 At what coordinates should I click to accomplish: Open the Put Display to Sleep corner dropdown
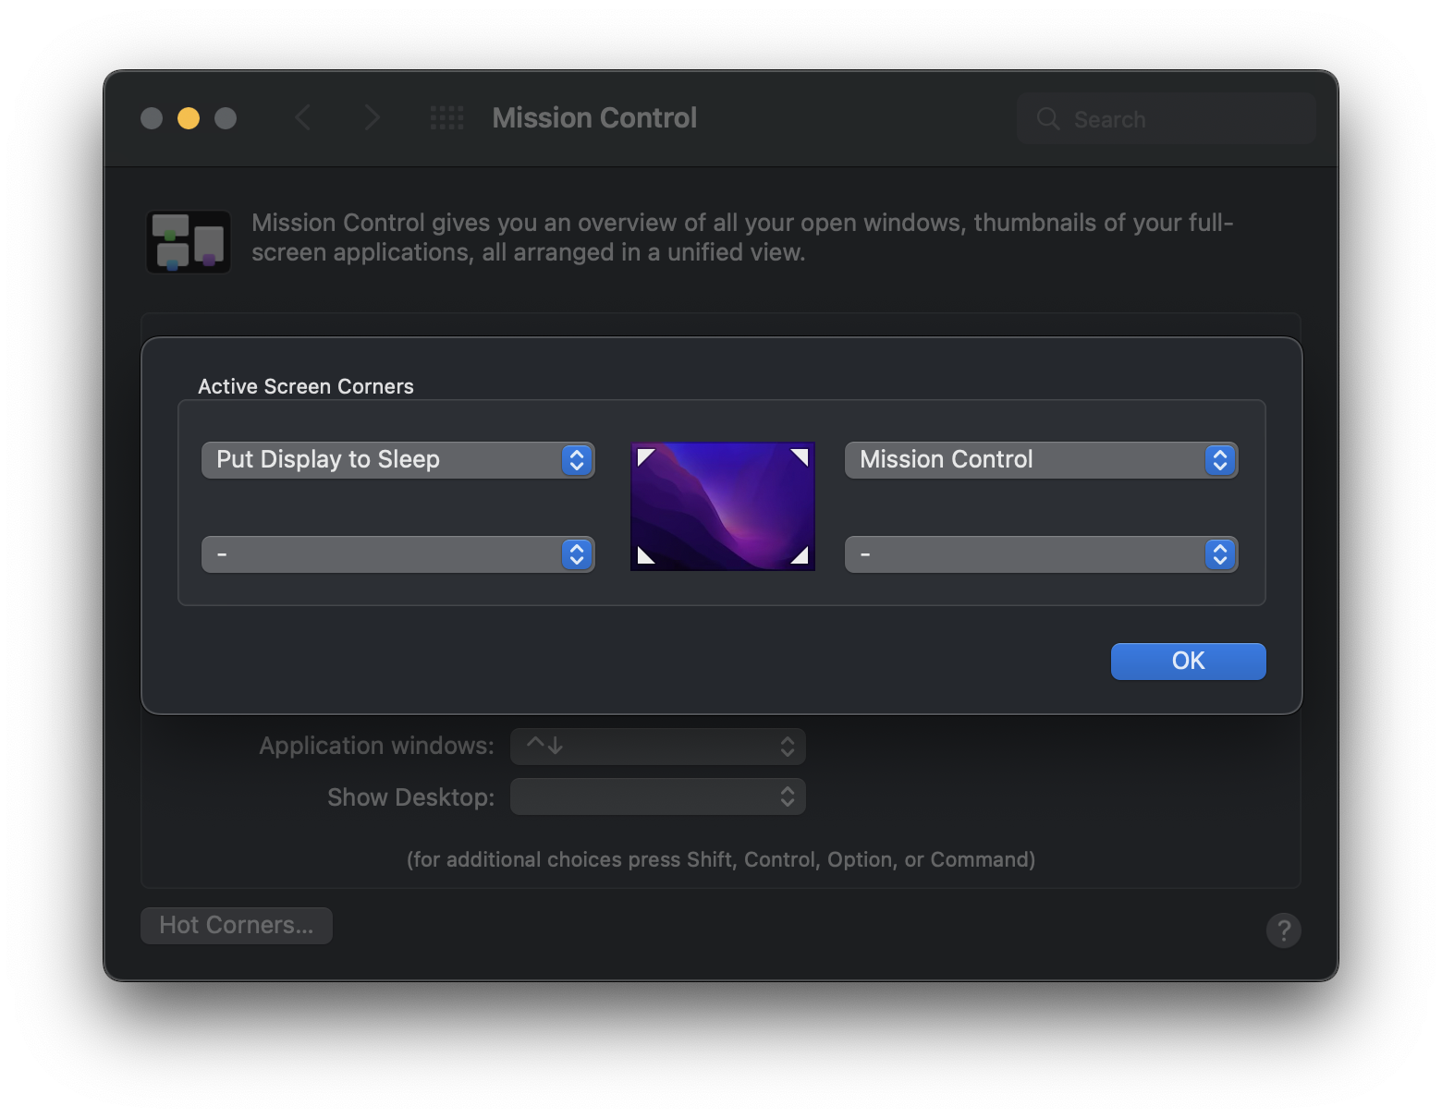(x=397, y=460)
